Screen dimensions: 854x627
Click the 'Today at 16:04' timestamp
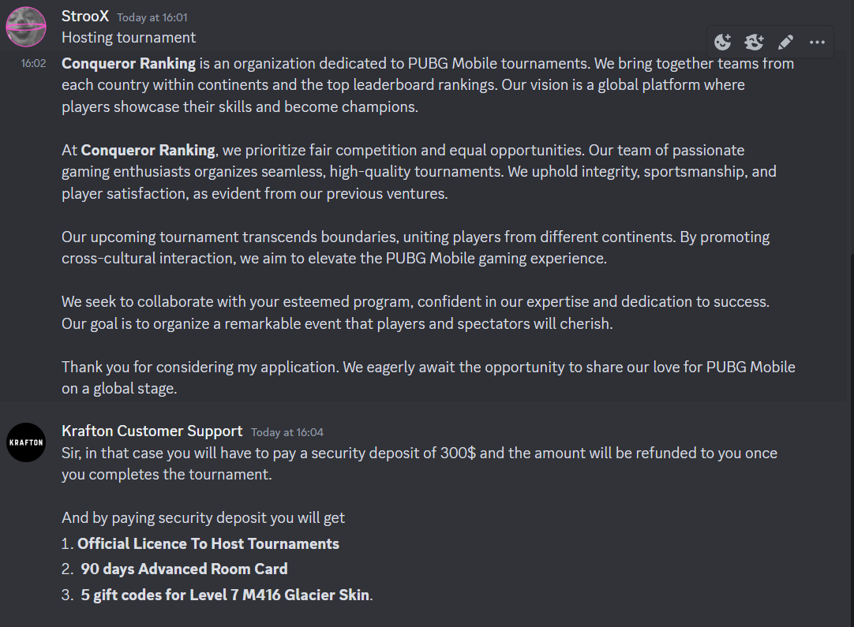point(287,432)
